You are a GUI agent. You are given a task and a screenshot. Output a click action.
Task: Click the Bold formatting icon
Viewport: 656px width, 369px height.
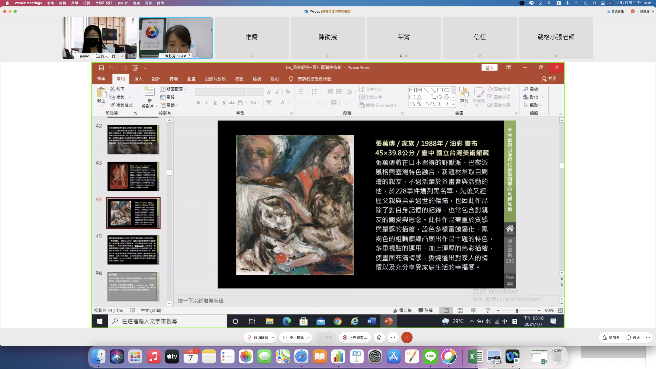click(198, 102)
